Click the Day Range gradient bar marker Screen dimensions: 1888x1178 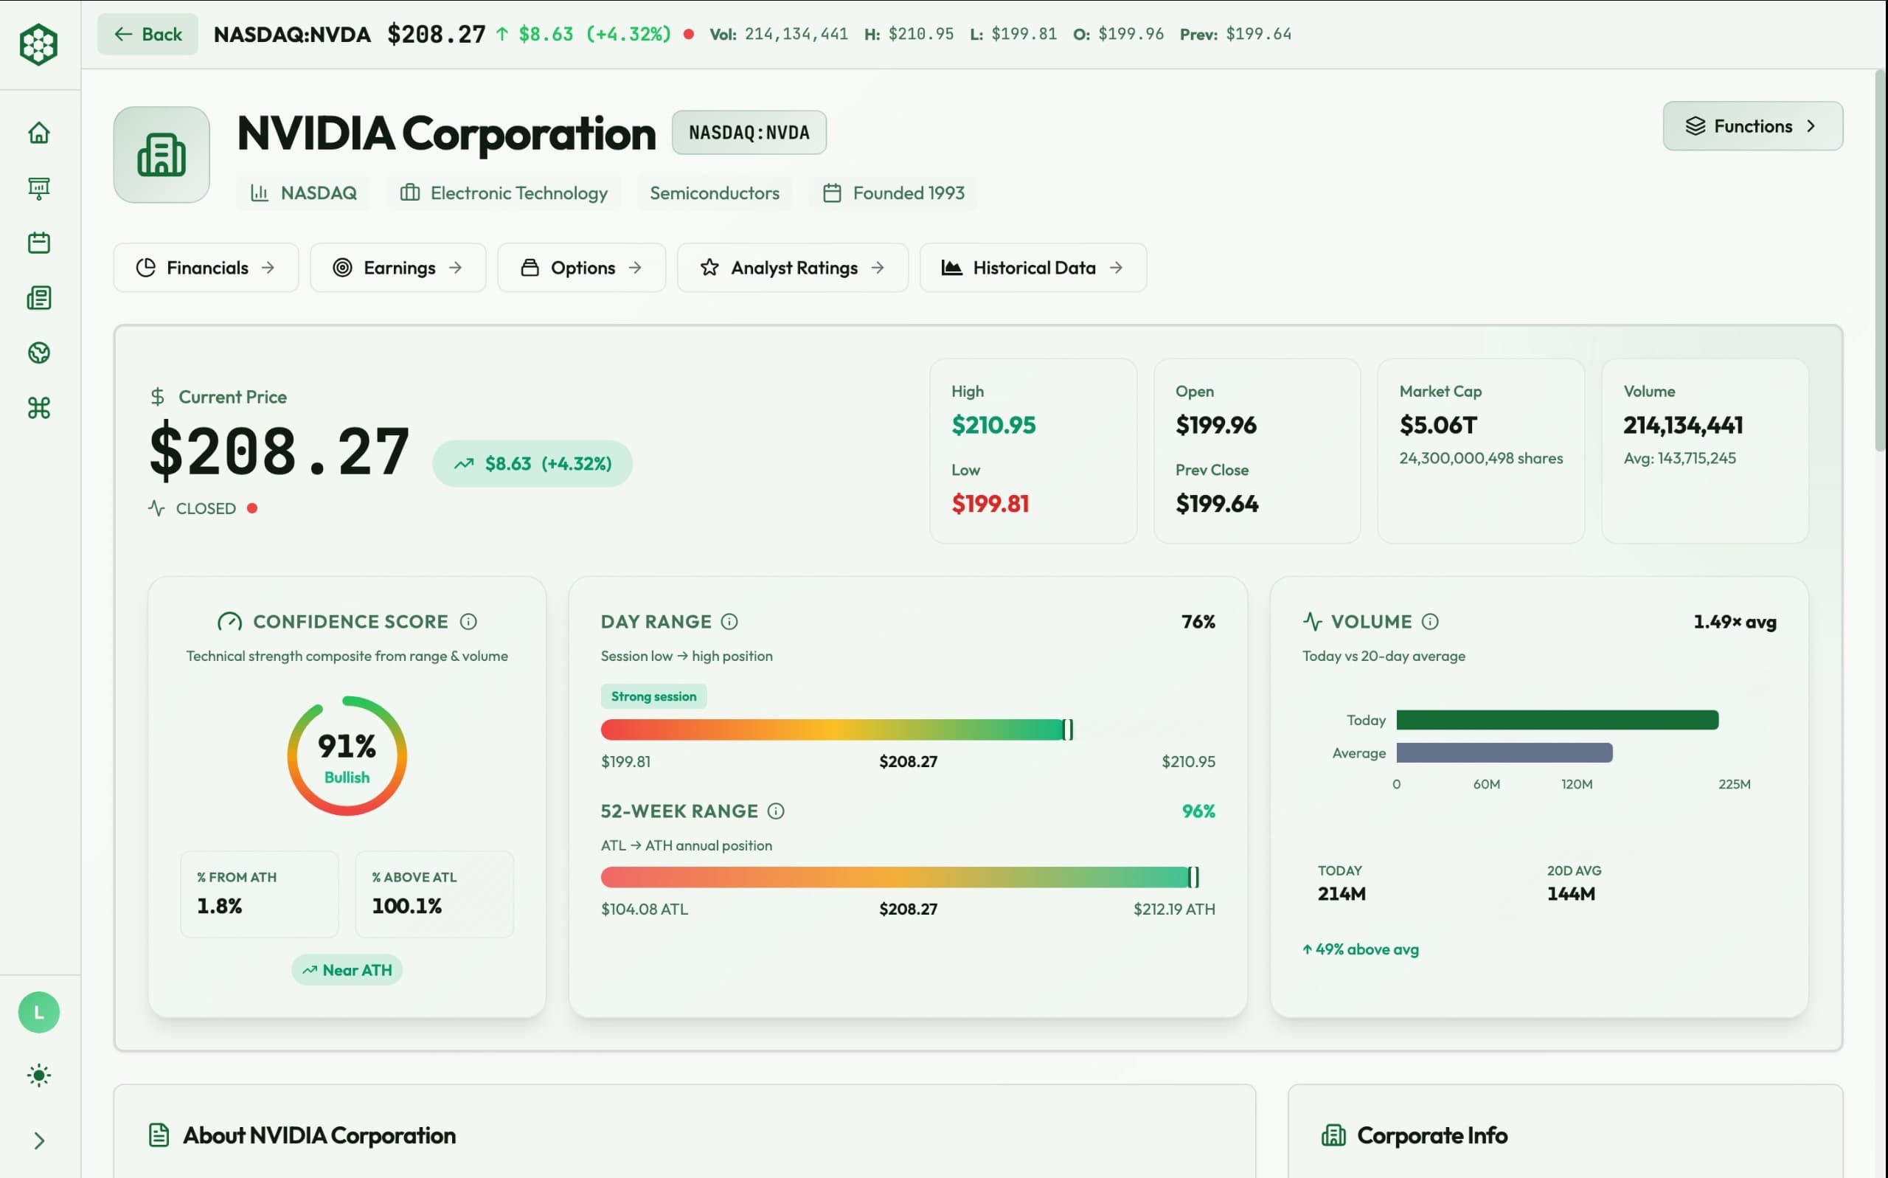click(x=1068, y=730)
